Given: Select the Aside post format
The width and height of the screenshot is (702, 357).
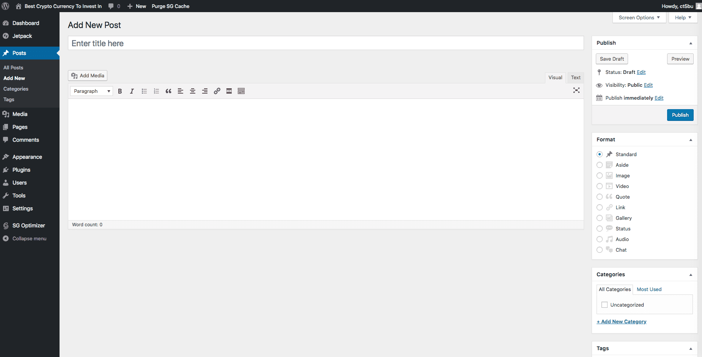Looking at the screenshot, I should 600,165.
